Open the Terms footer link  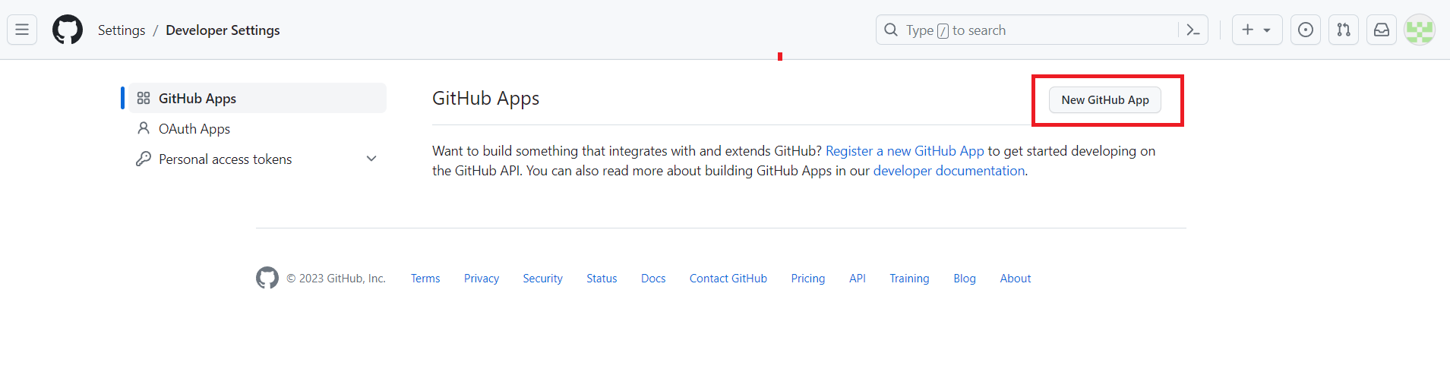425,279
